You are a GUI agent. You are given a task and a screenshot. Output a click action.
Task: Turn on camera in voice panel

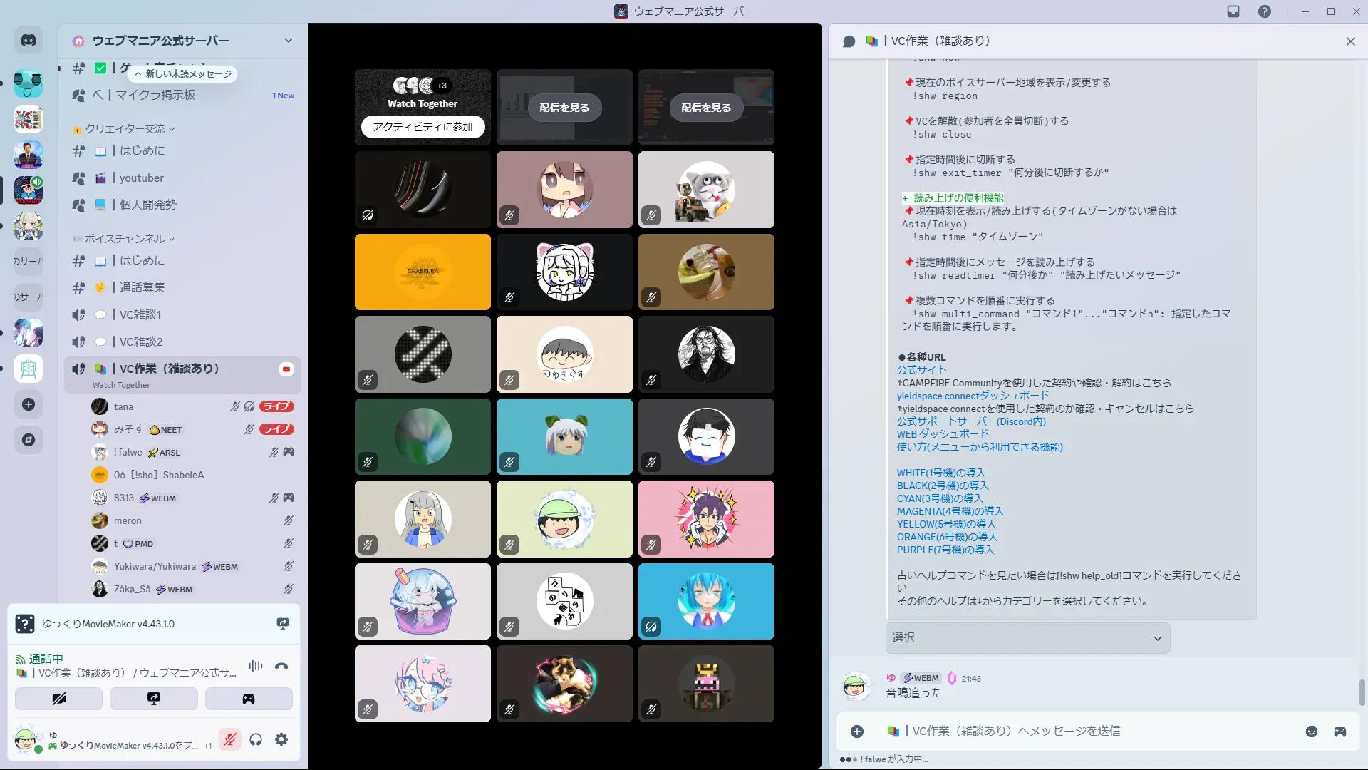coord(58,699)
